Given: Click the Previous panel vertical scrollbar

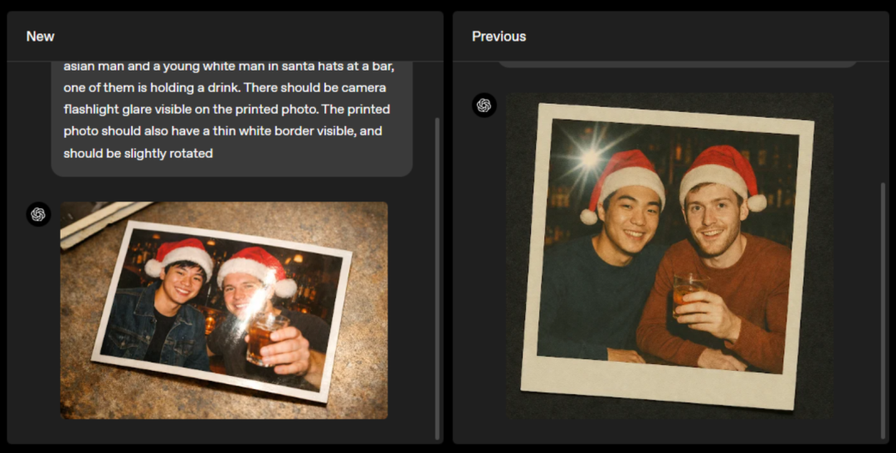Looking at the screenshot, I should pos(884,311).
